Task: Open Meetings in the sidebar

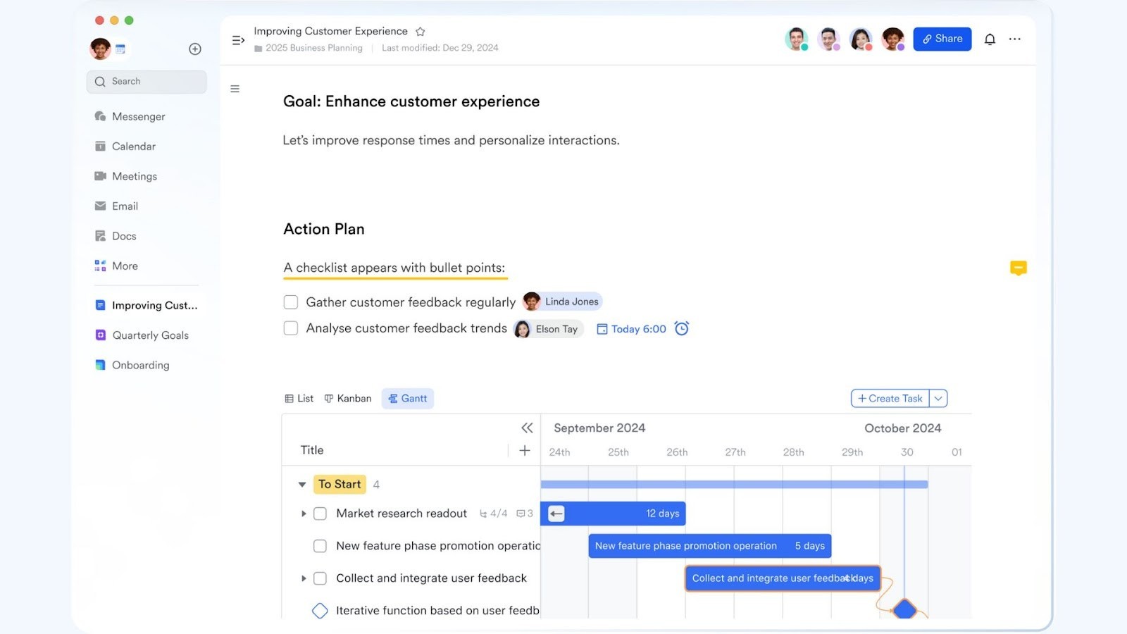Action: pos(135,175)
